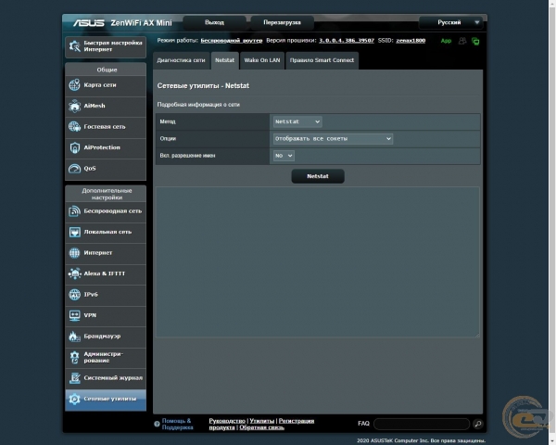Click the Выход logout button
Screen dimensions: 556x445
215,22
